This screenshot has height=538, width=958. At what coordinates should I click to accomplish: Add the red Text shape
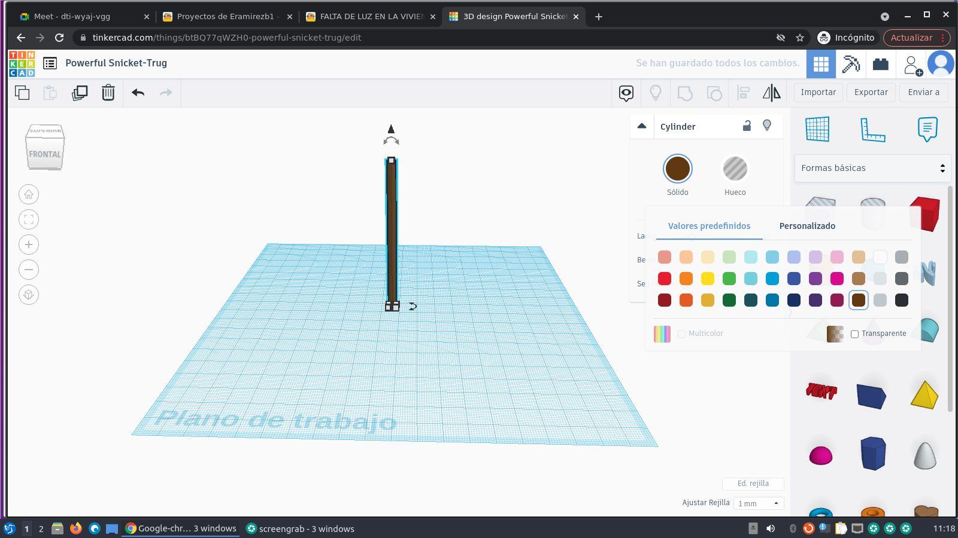[821, 391]
